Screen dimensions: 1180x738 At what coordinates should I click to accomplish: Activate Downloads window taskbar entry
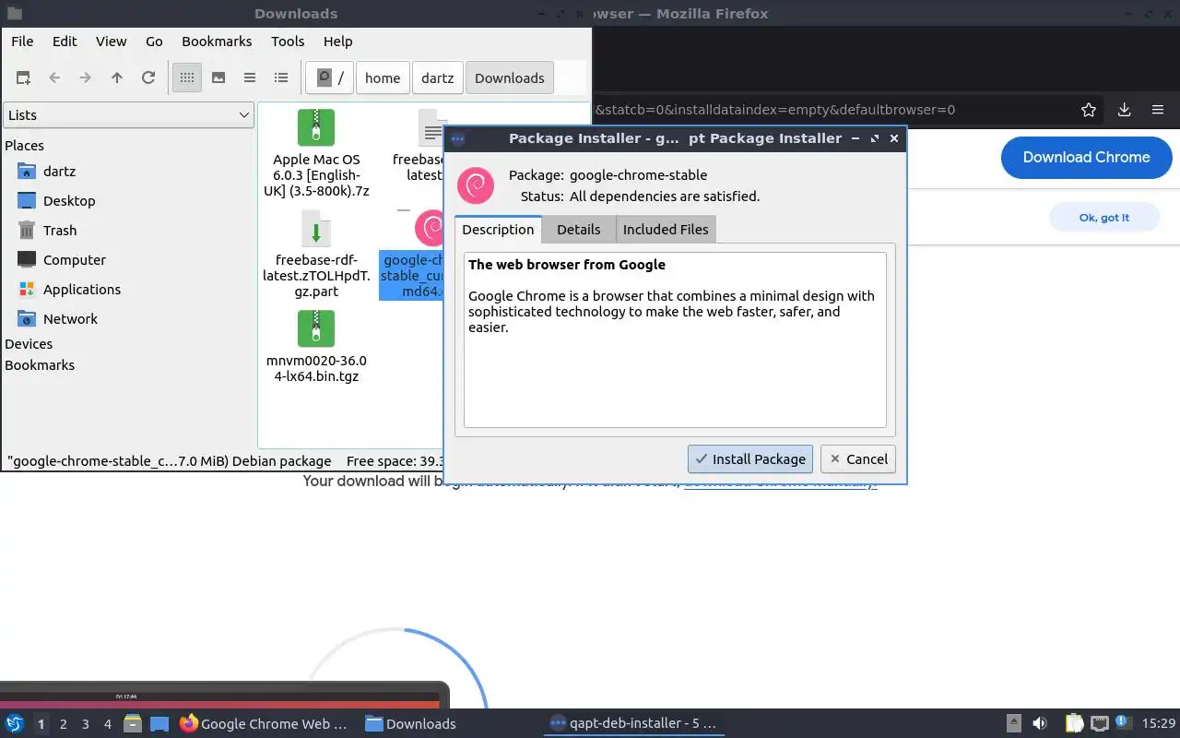411,724
